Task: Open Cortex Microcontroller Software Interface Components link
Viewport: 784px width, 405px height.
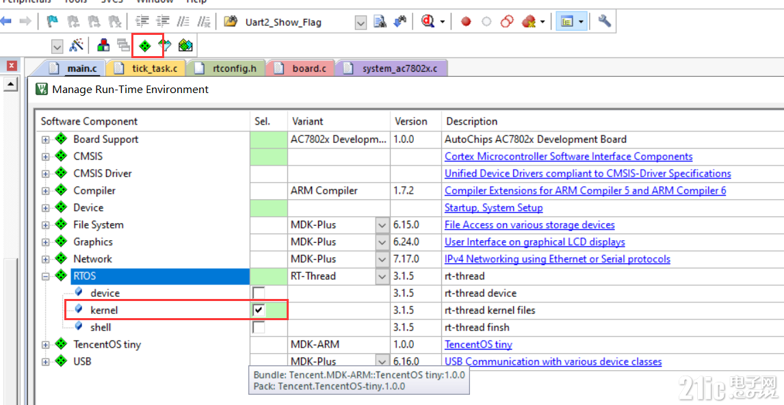Action: tap(569, 157)
